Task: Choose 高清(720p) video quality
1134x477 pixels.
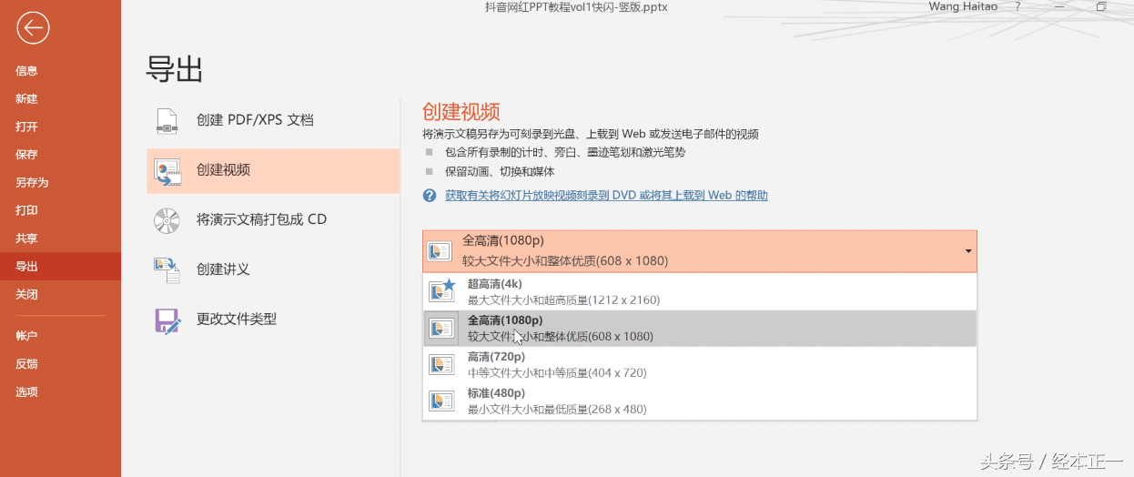Action: 699,365
